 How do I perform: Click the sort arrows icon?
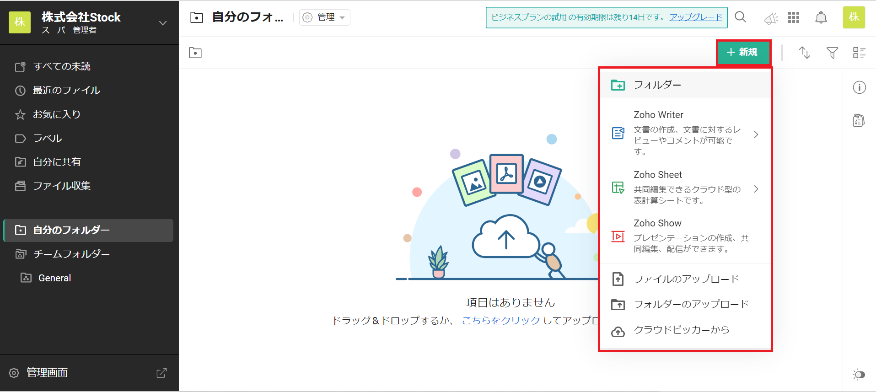click(x=804, y=53)
